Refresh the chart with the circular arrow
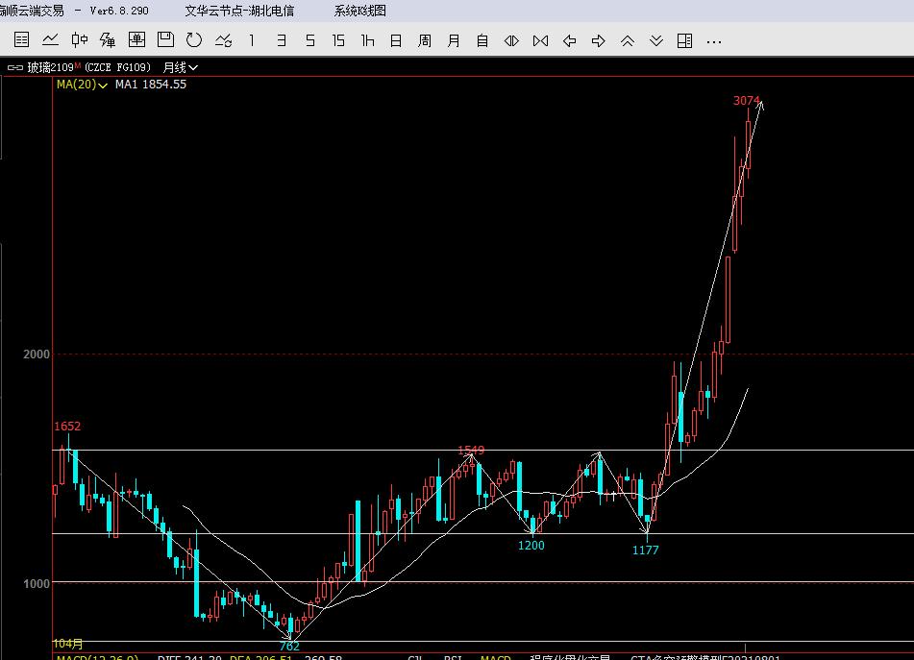 194,39
